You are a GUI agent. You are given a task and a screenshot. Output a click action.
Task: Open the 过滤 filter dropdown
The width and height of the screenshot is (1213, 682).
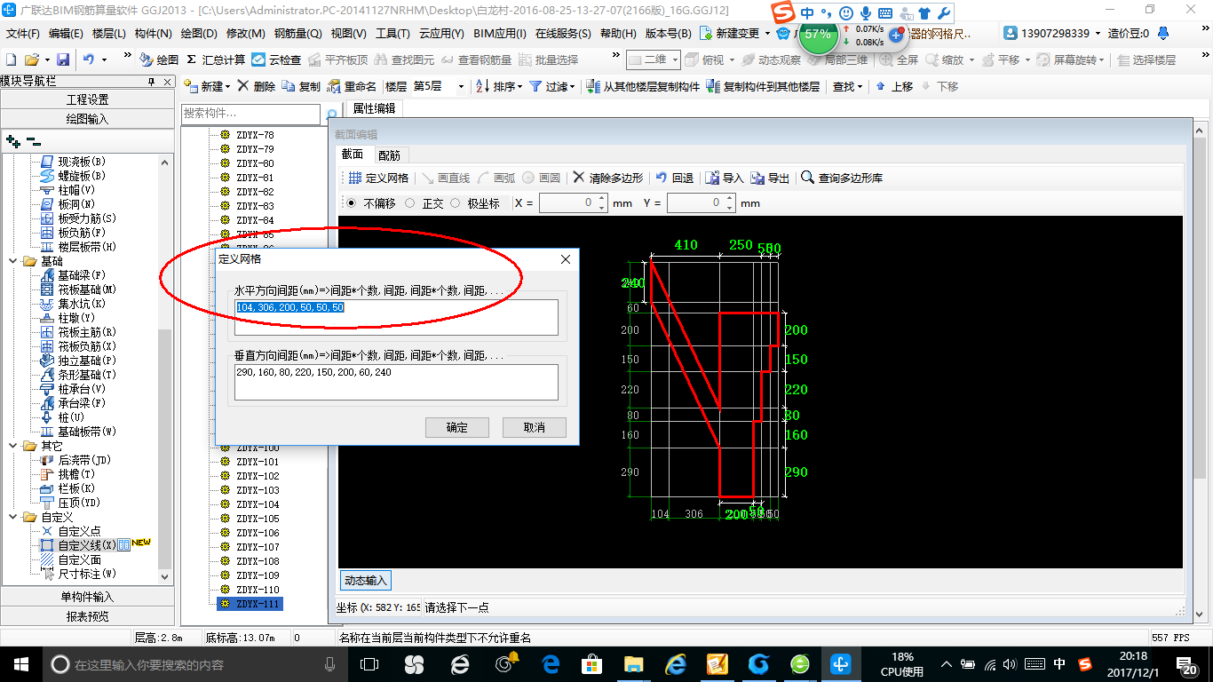tap(552, 86)
